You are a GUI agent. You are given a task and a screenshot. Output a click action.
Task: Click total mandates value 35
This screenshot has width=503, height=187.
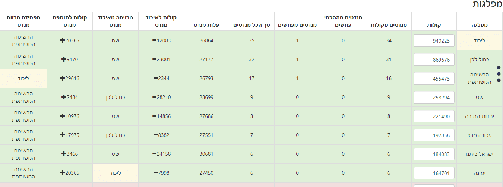(251, 40)
